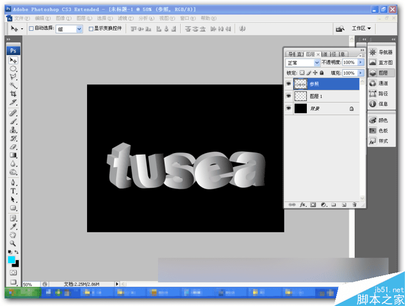Select the Hand tool
Viewport: 405px width, 306px height.
pyautogui.click(x=13, y=234)
